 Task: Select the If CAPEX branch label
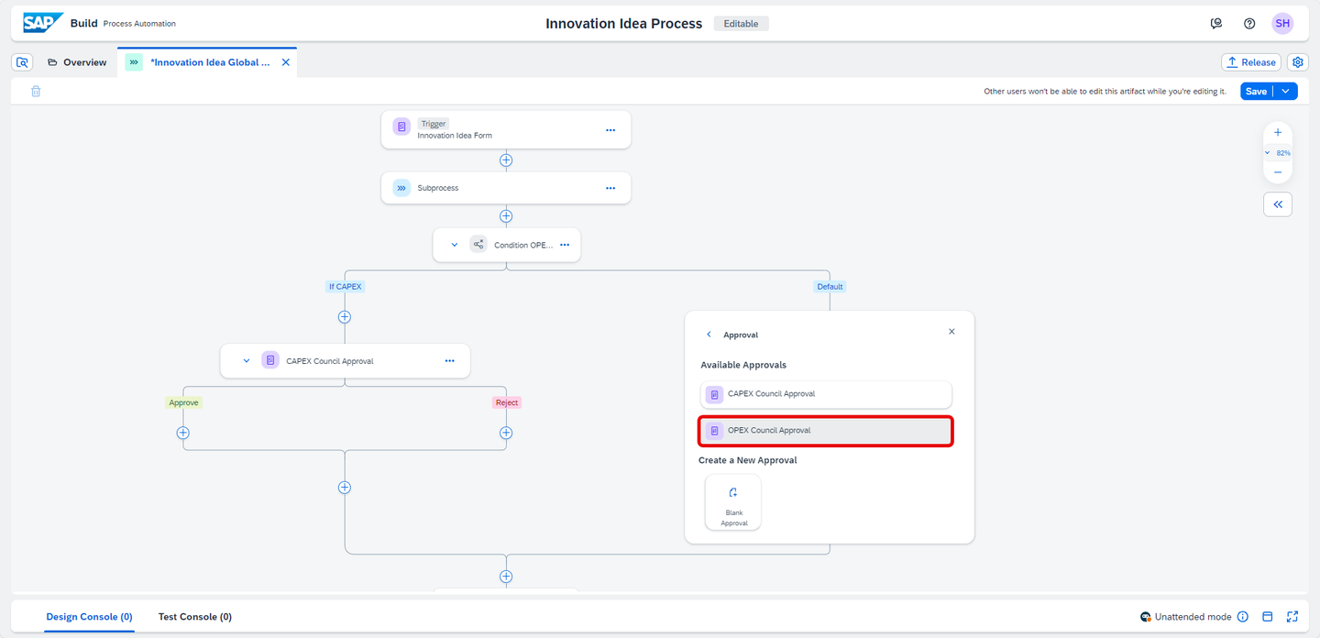click(x=345, y=286)
